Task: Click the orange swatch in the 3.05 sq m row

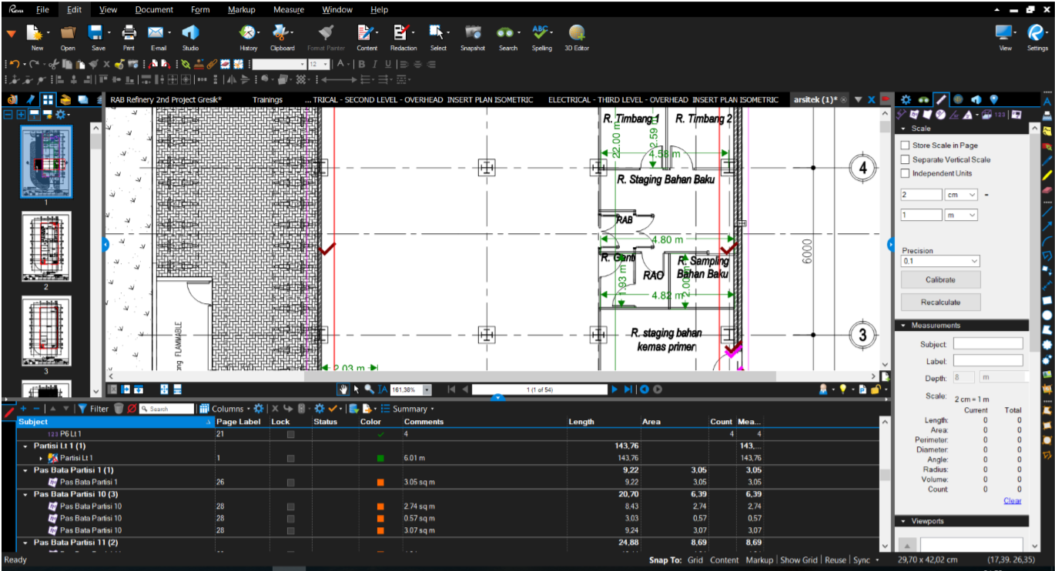Action: (x=380, y=483)
